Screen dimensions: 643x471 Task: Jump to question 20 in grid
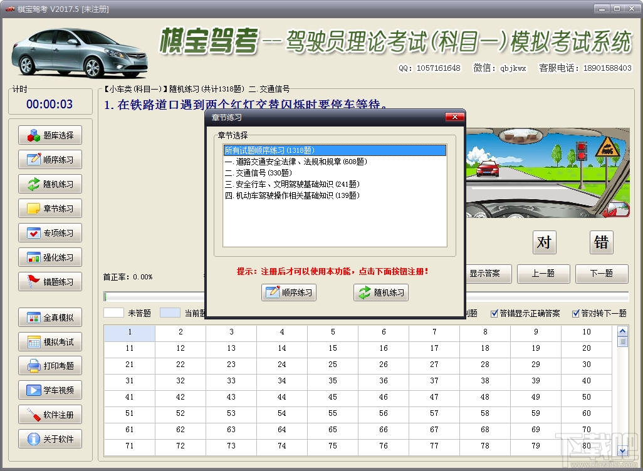click(587, 348)
